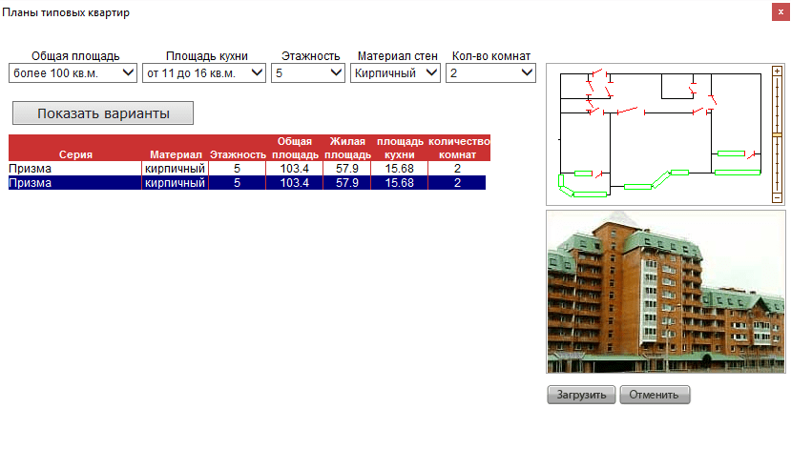Screen dimensions: 791x449
Task: Close the Планы типовых квартир window
Action: coord(781,11)
